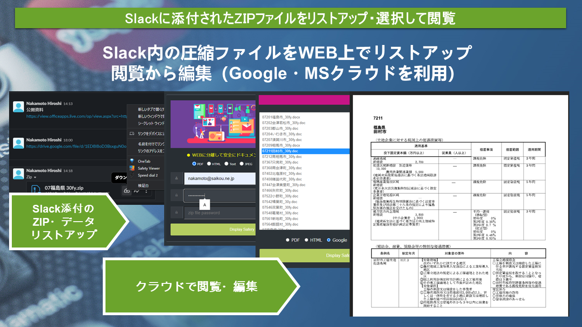The height and width of the screenshot is (327, 582).
Task: Select 07203郡山市_30fy.doc in the file list
Action: tap(279, 129)
